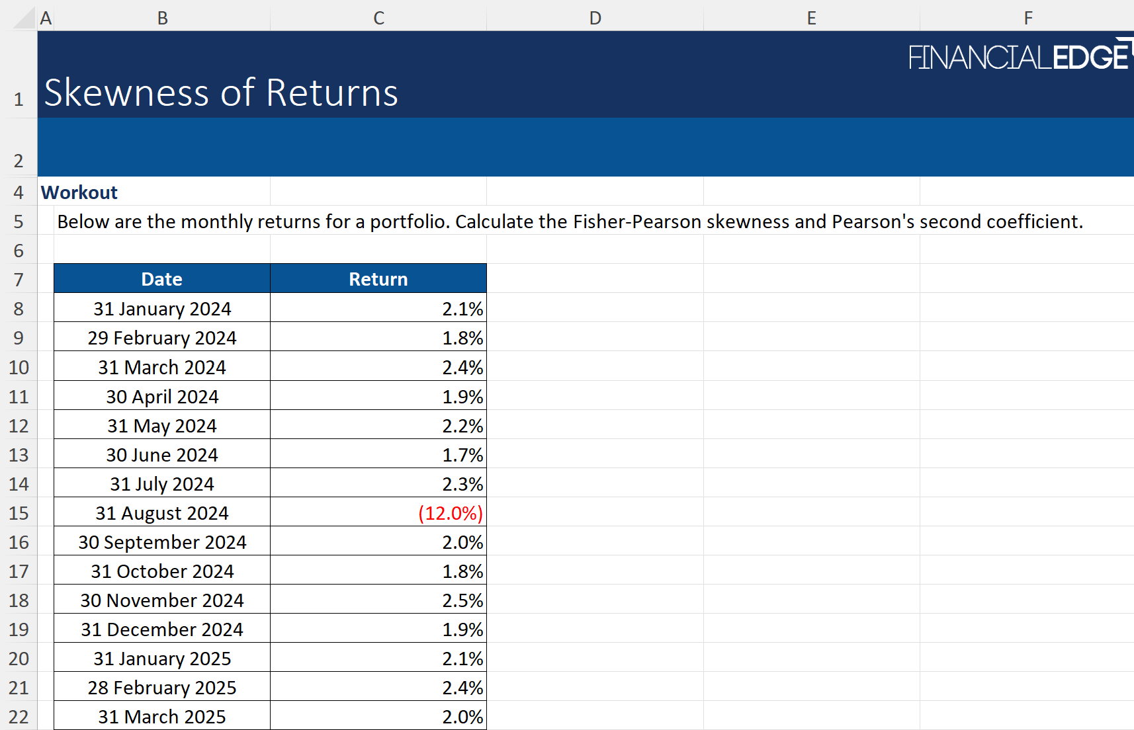This screenshot has height=730, width=1134.
Task: Select column F header
Action: point(1027,18)
